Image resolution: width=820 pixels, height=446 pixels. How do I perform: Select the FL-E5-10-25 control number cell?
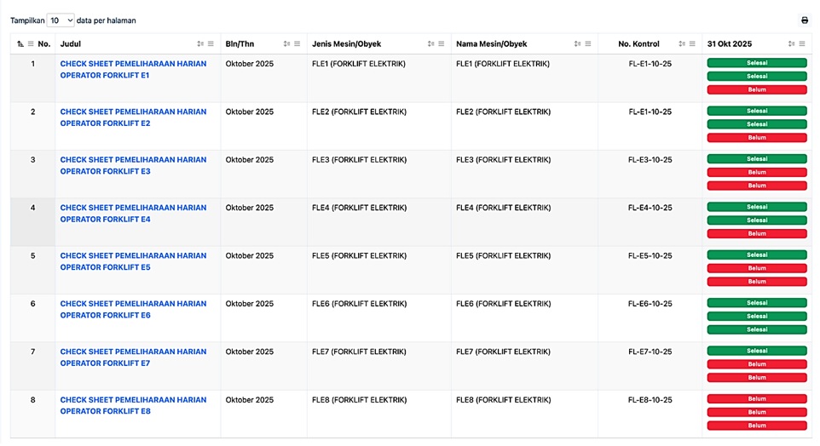pyautogui.click(x=650, y=256)
